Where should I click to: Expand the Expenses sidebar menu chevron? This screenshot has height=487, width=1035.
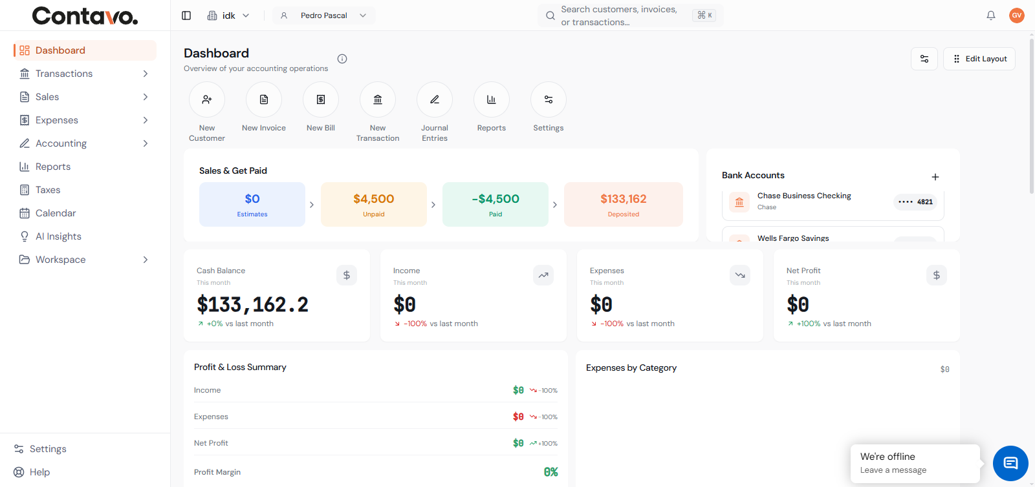(146, 120)
